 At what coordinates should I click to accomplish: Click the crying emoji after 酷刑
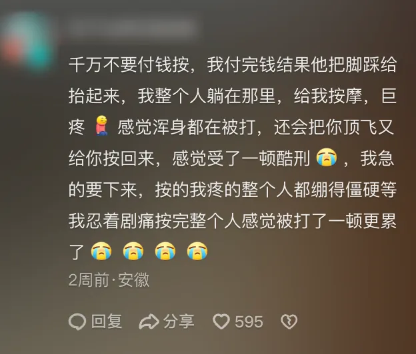pyautogui.click(x=327, y=158)
